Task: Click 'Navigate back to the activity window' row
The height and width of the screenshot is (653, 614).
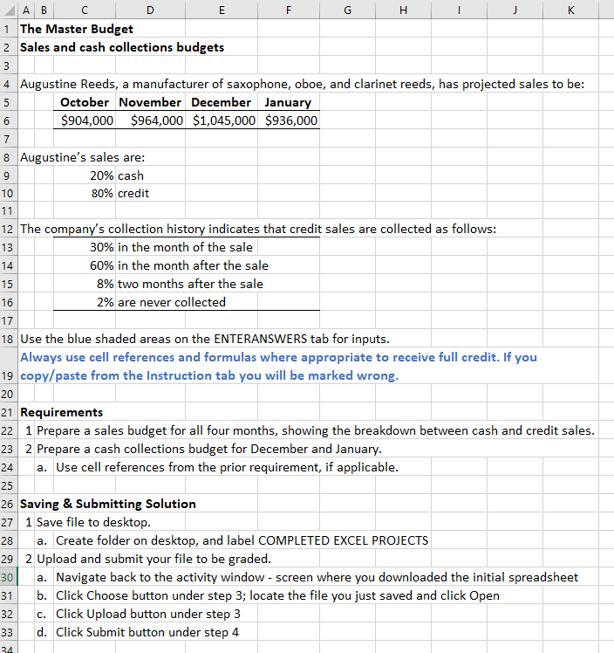Action: 317,577
